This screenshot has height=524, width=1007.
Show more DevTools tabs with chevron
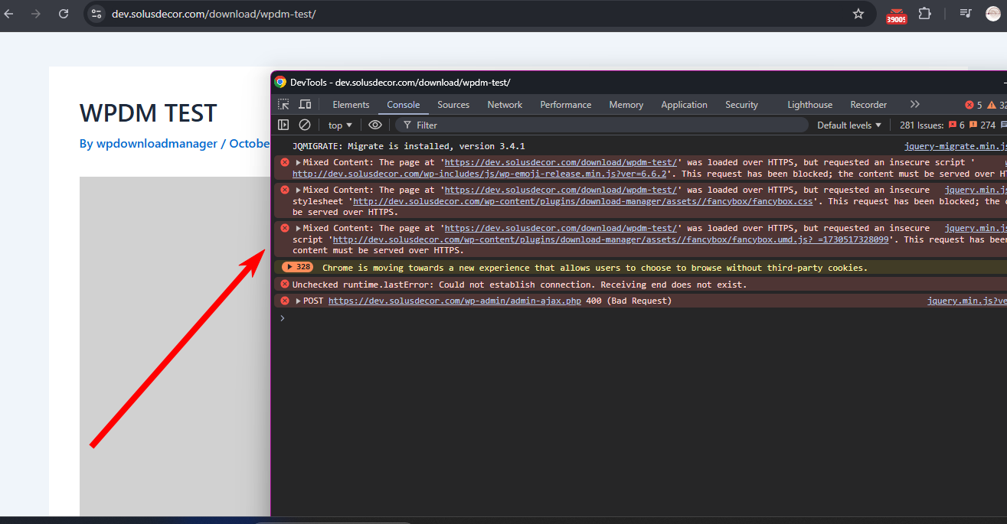click(x=914, y=105)
